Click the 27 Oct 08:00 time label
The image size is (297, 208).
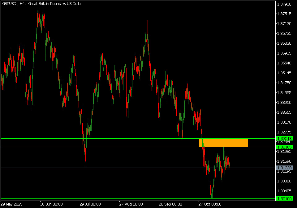click(x=210, y=204)
